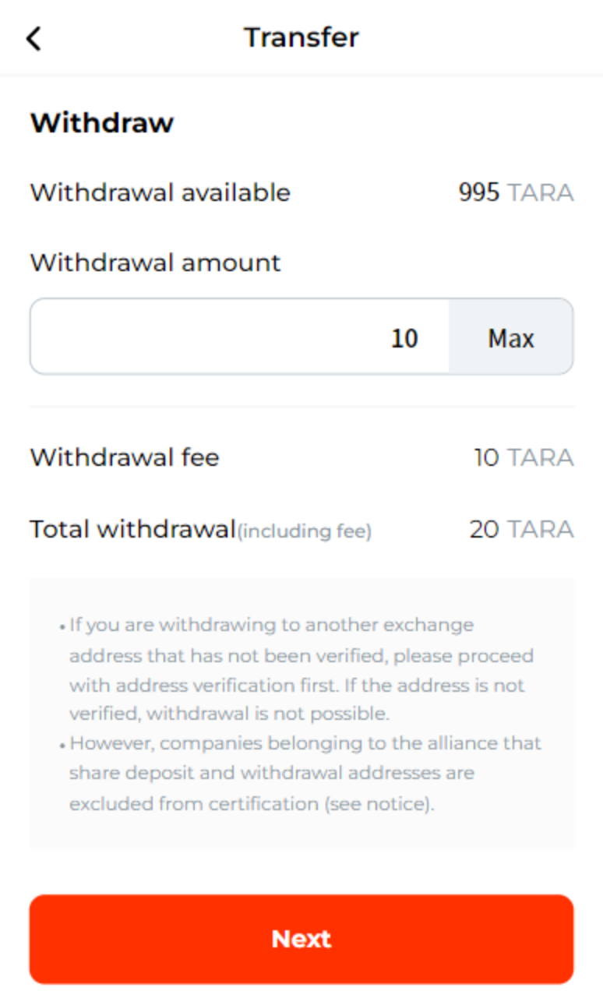603x1005 pixels.
Task: Click the Withdrawal amount label
Action: click(x=155, y=263)
